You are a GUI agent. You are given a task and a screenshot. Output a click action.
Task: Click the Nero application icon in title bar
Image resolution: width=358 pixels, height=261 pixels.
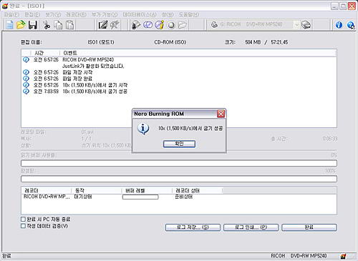(5, 6)
